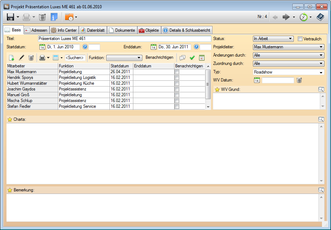Open the Status dropdown showing In Arbeit
Image resolution: width=331 pixels, height=230 pixels.
click(x=273, y=39)
